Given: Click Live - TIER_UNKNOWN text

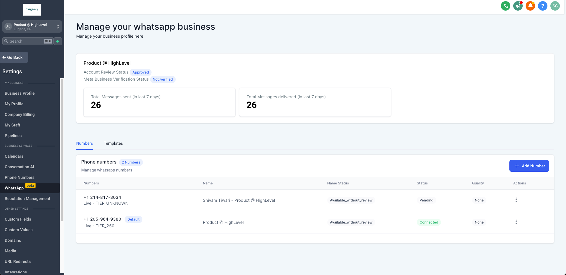Looking at the screenshot, I should coord(106,203).
